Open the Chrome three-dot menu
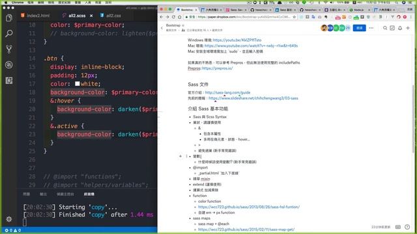The height and width of the screenshot is (234, 417). click(411, 17)
